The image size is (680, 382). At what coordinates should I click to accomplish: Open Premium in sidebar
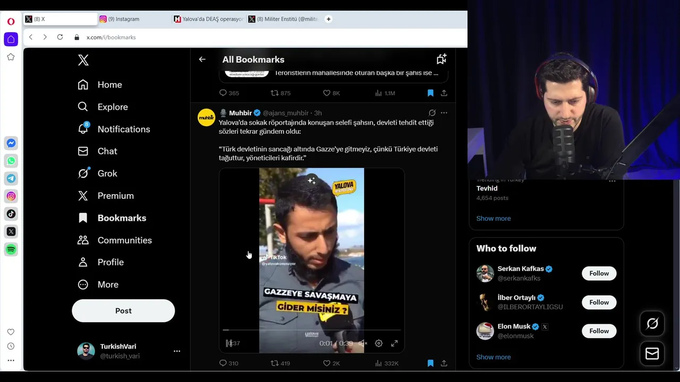pos(106,196)
